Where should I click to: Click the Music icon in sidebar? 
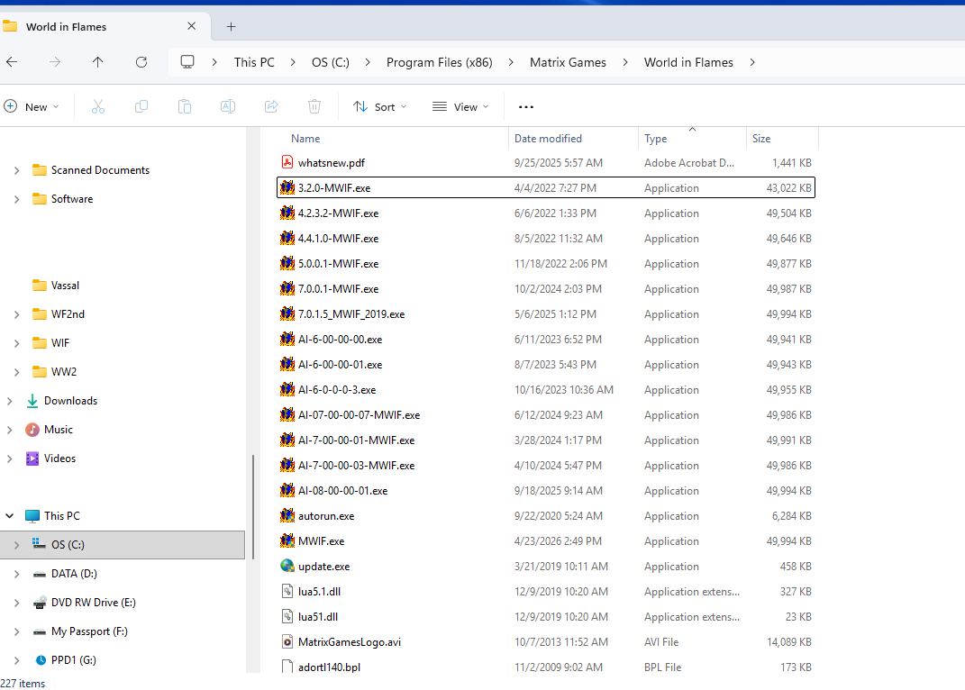(32, 430)
